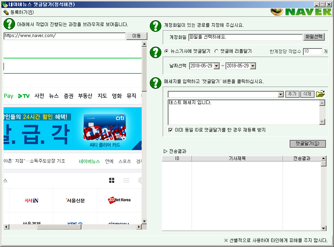334x247 pixels.
Task: Click the ZDNet Korea press logo
Action: point(119,200)
